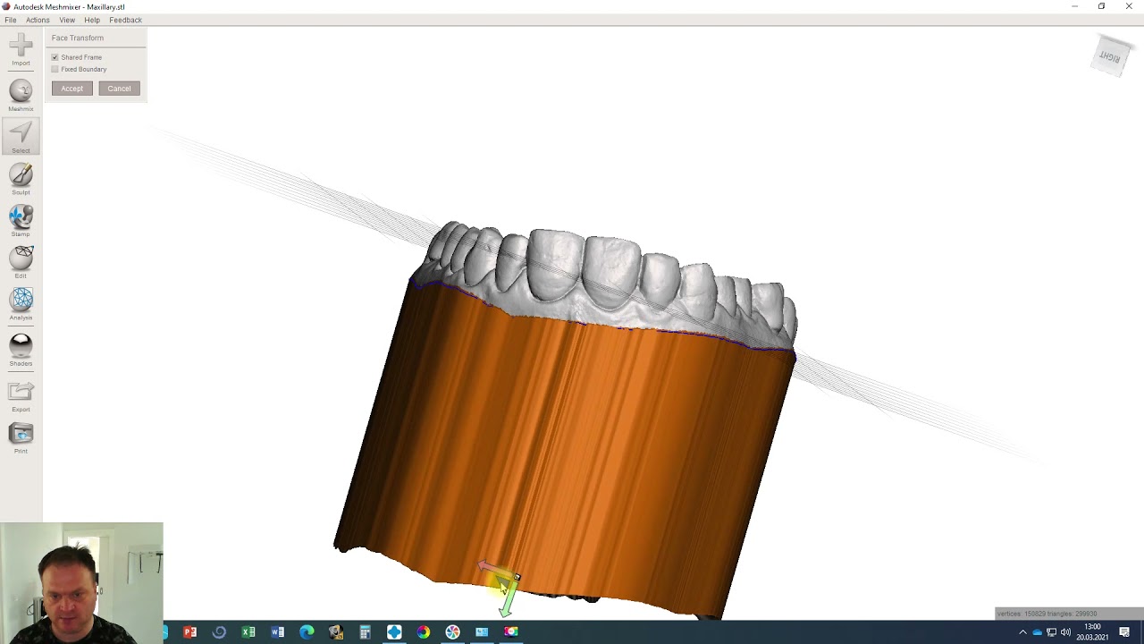Open the Stamp tool
This screenshot has height=644, width=1144.
click(21, 221)
